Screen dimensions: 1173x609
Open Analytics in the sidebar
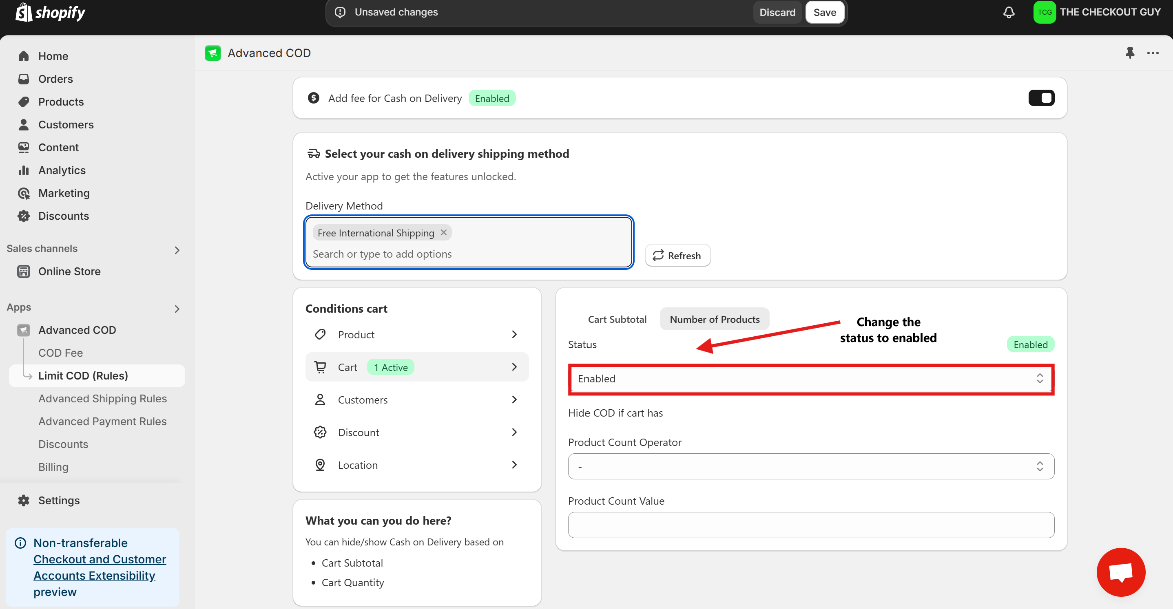tap(62, 170)
